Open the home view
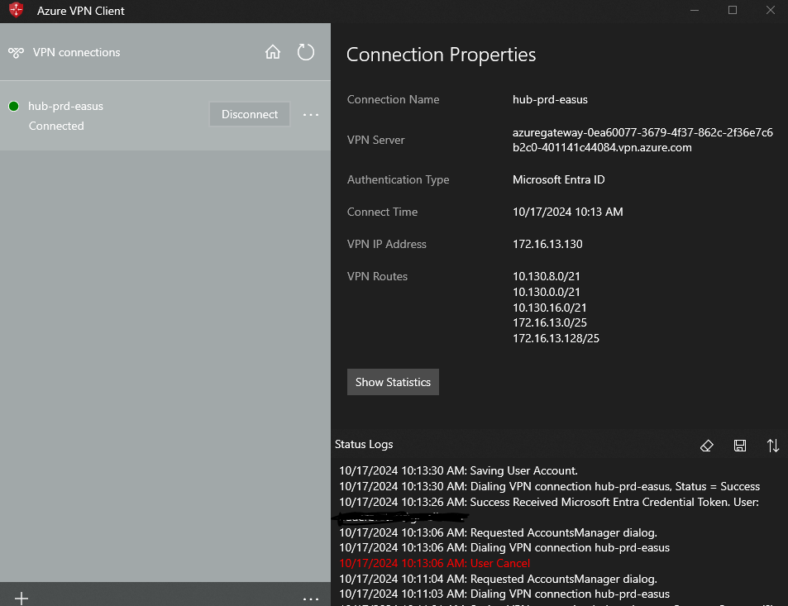The width and height of the screenshot is (788, 606). click(273, 51)
